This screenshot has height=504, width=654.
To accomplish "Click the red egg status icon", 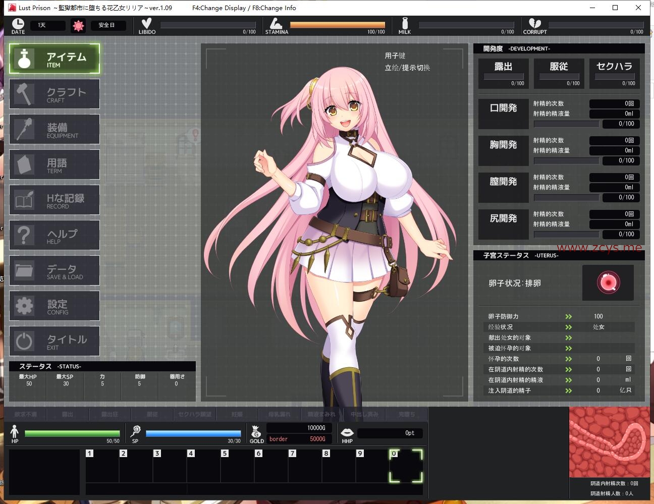I will [609, 283].
